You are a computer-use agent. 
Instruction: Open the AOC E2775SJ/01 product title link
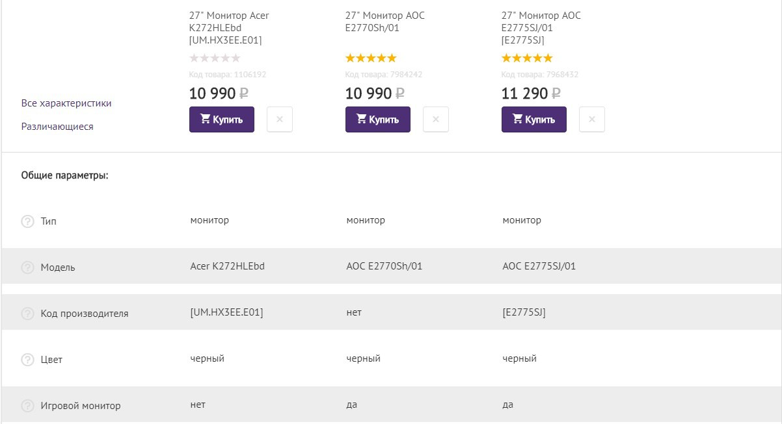point(541,28)
